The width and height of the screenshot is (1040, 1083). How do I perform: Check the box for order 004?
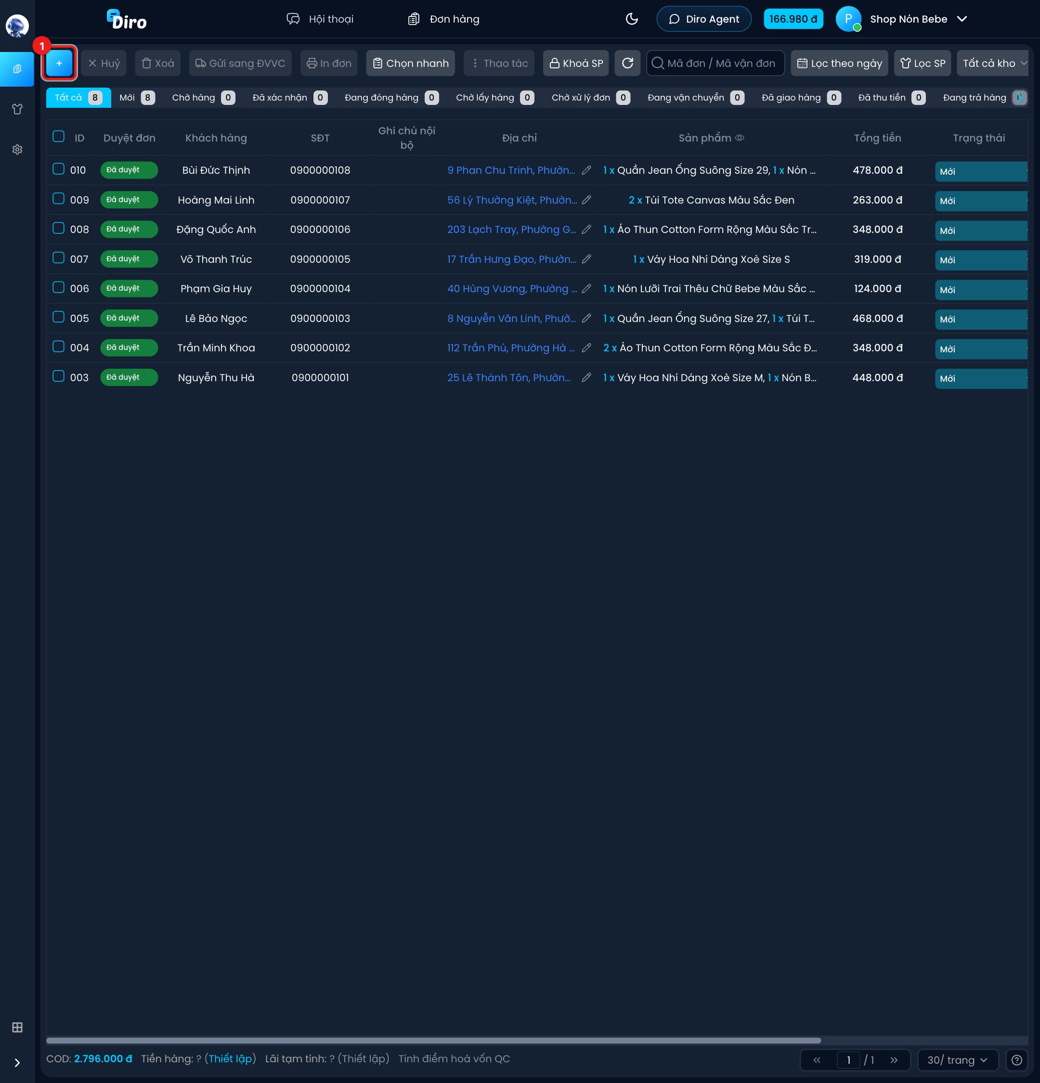[59, 347]
